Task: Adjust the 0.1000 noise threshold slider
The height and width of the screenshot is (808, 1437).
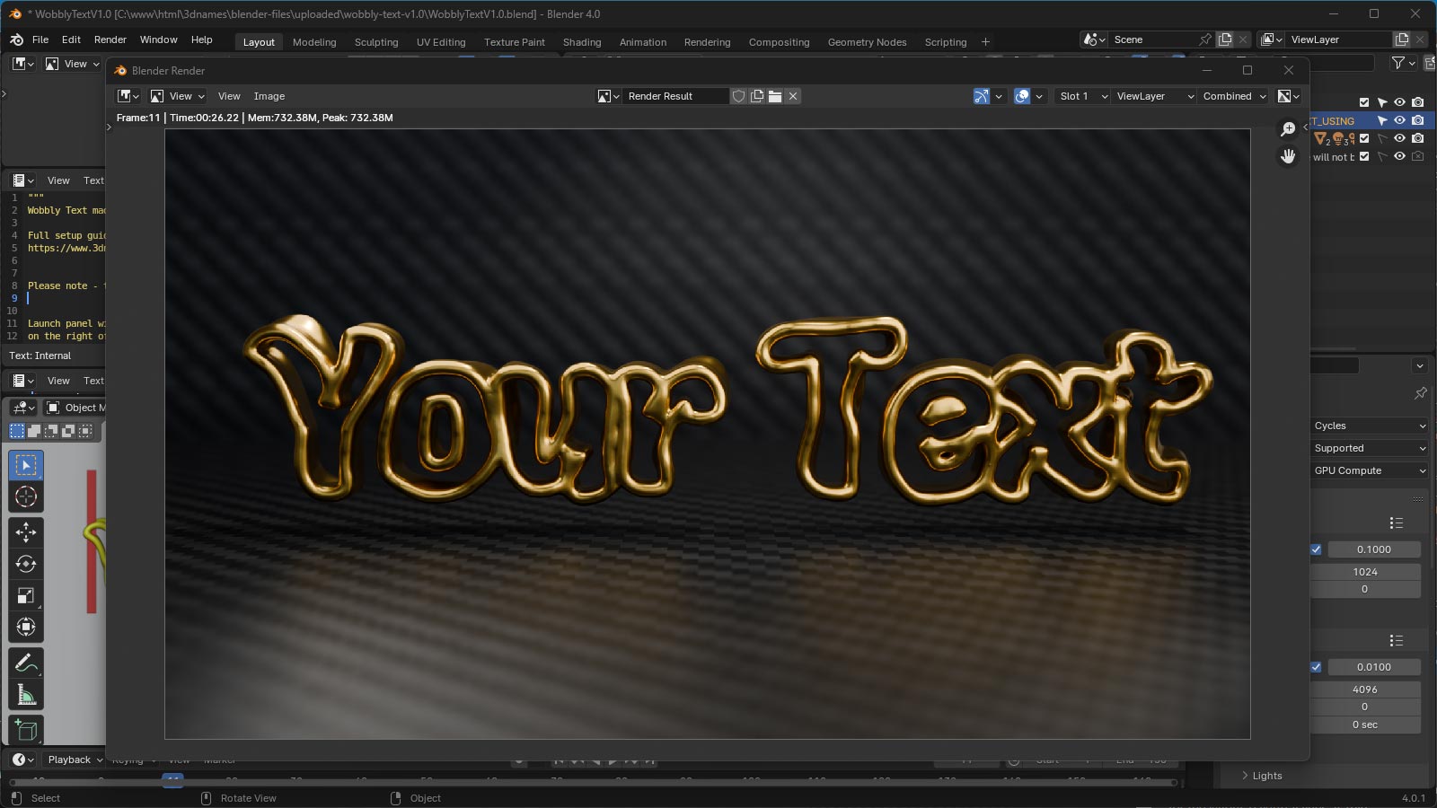Action: pyautogui.click(x=1374, y=549)
